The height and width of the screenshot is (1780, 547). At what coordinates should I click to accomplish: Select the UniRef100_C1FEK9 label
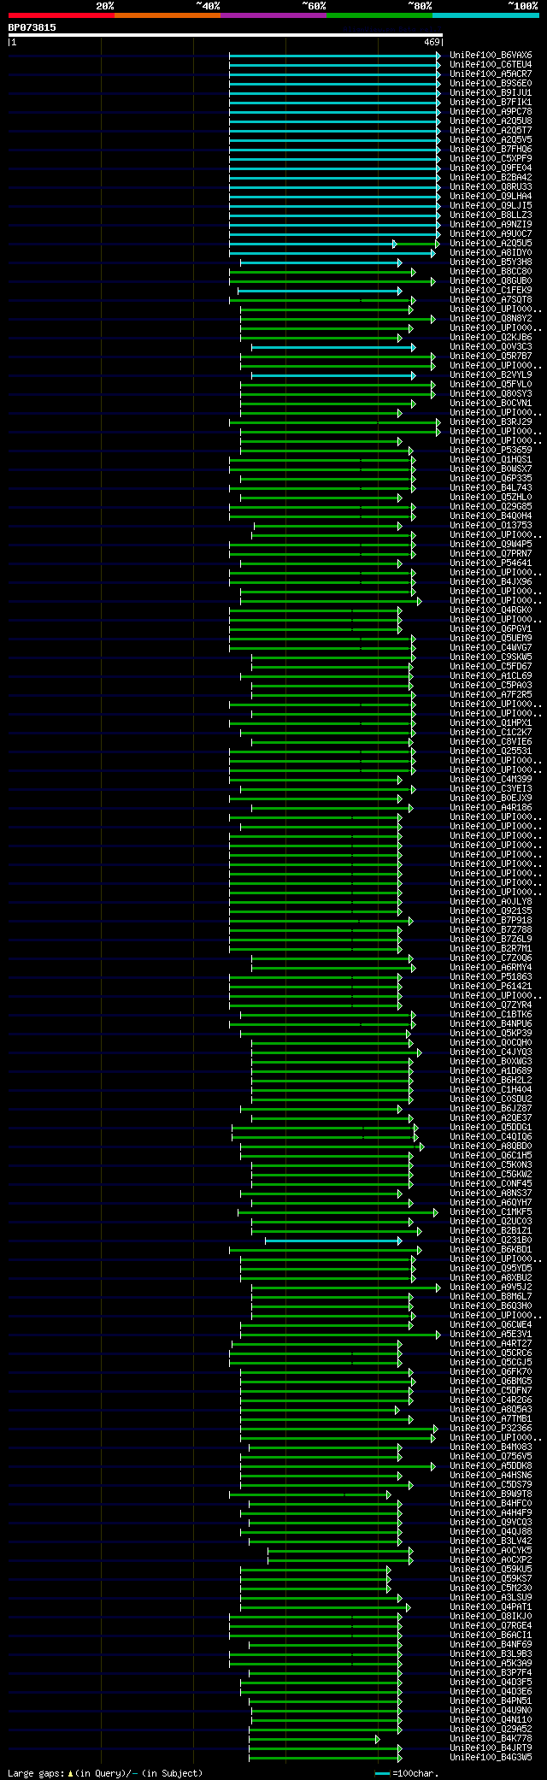pos(491,291)
